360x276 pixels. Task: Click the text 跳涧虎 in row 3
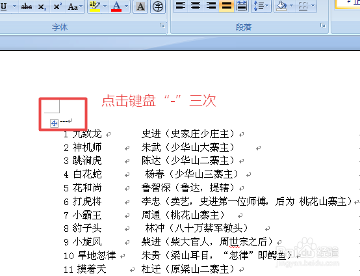tap(87, 161)
